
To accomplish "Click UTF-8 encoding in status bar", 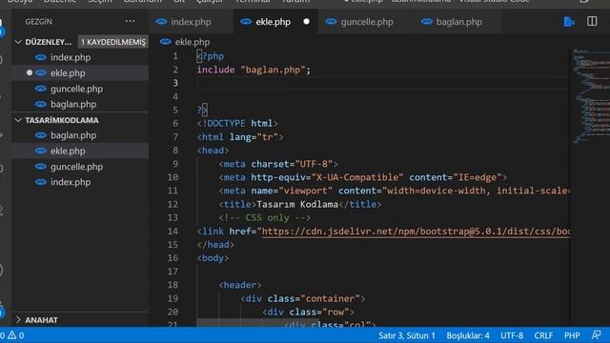I will 512,335.
